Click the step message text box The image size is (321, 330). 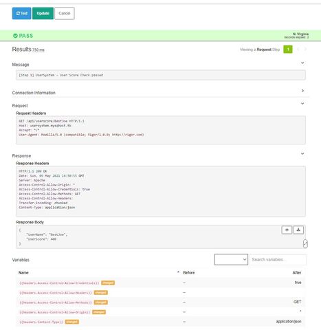click(161, 75)
